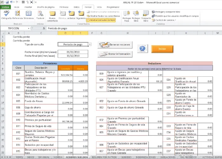Screen dimensions: 222x159
Task: Click the Proteger hoja icon
Action: click(x=127, y=15)
